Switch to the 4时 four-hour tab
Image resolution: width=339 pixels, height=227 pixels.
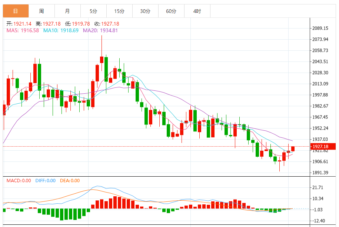click(197, 11)
